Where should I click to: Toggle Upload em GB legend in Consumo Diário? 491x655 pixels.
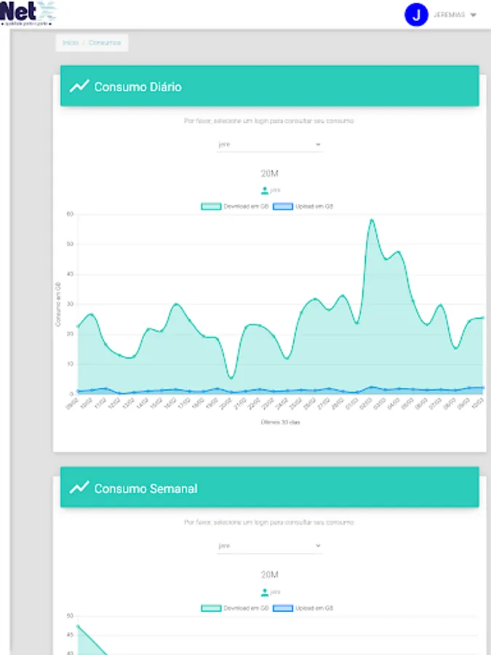click(x=283, y=207)
